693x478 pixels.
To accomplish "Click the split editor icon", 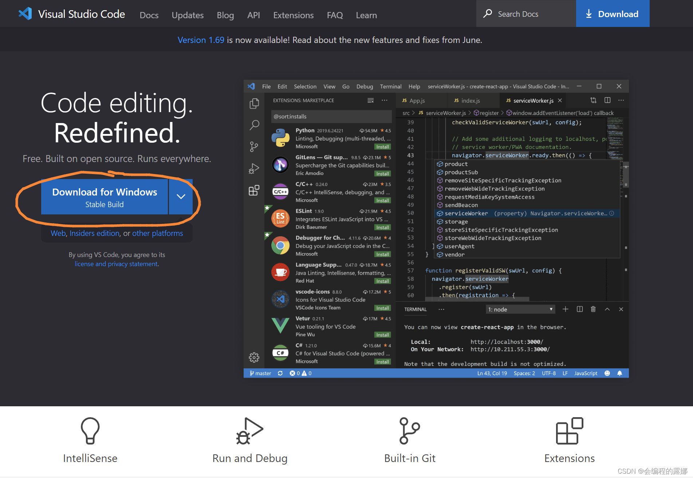I will click(x=607, y=100).
